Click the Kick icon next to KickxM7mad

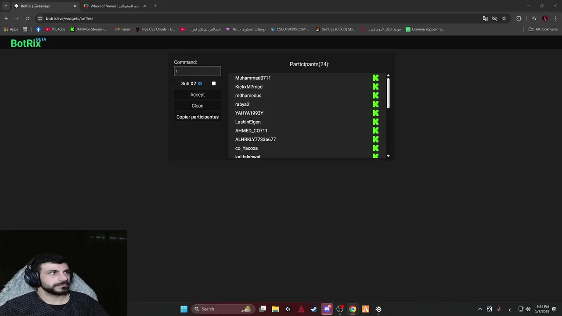click(x=375, y=86)
